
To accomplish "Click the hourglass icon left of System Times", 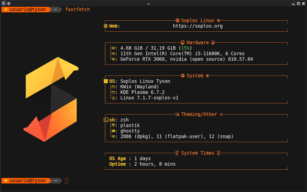I will tap(177, 153).
